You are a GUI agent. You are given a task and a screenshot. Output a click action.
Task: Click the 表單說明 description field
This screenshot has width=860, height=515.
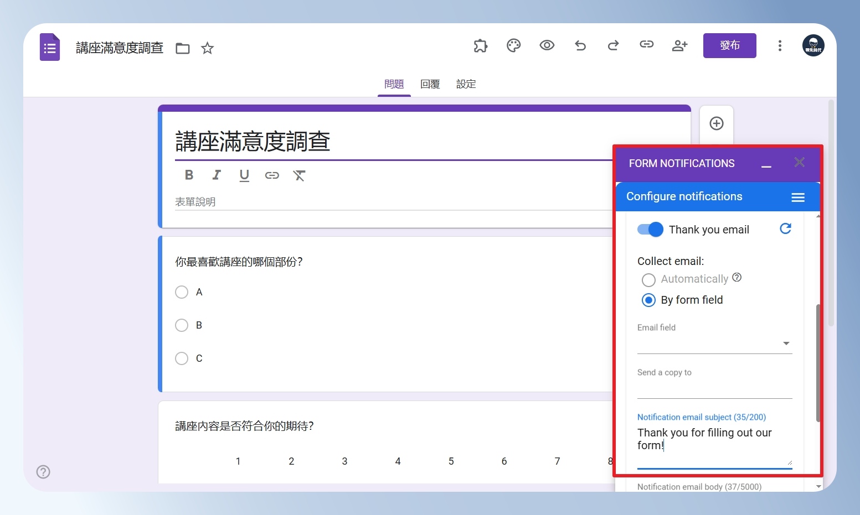(x=394, y=202)
